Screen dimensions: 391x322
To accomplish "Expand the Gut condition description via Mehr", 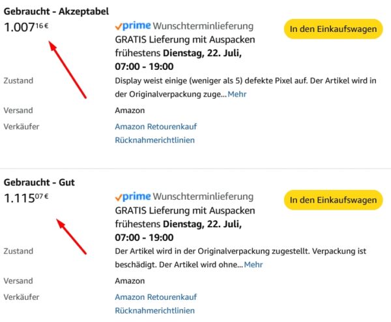I will (x=253, y=265).
